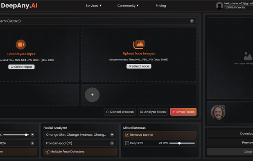This screenshot has height=161, width=253.
Task: Click the Facial Analyzer heading
Action: [x=55, y=128]
